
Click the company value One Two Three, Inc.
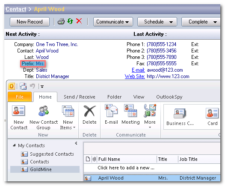pos(57,44)
